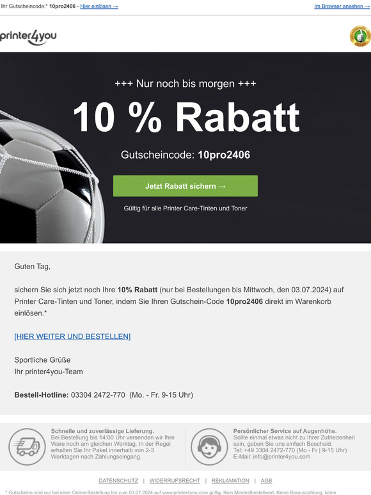Click 'Persönlicher Service auf Augenhöhe' heading
This screenshot has height=495, width=371.
coord(285,431)
